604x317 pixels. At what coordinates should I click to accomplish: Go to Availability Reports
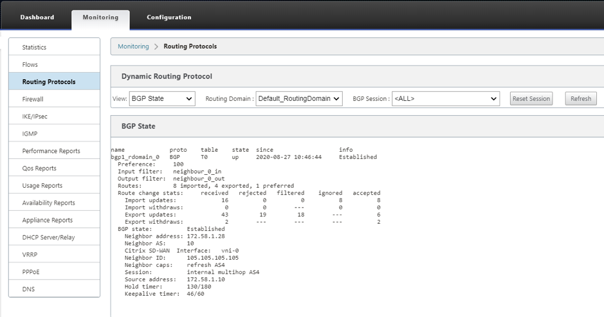tap(54, 203)
